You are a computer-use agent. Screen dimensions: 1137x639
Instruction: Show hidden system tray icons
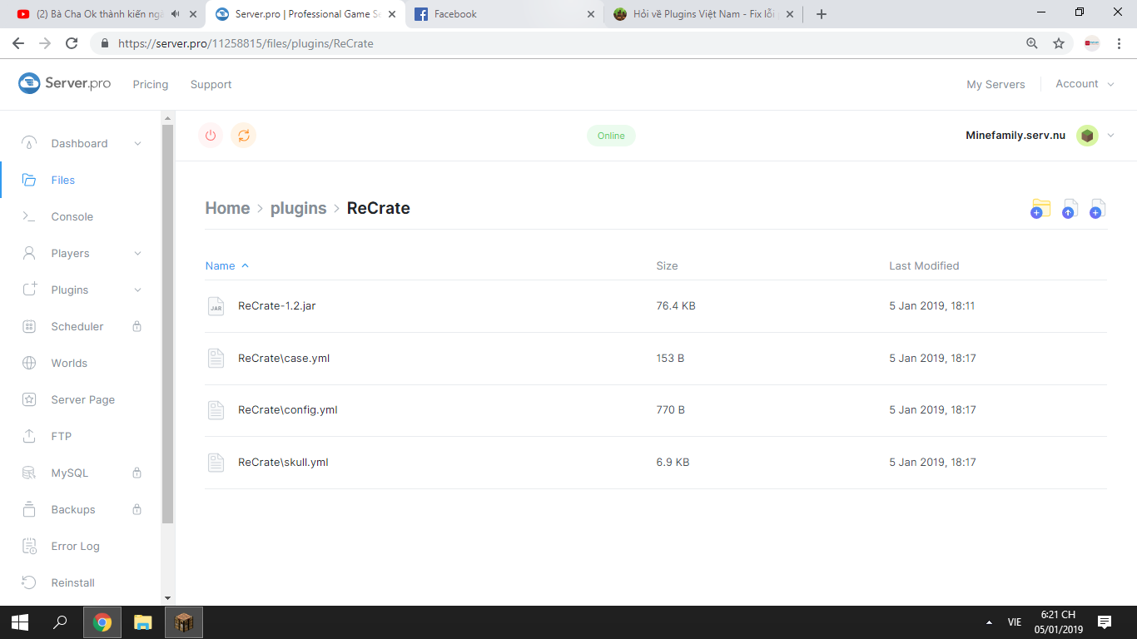[x=989, y=622]
